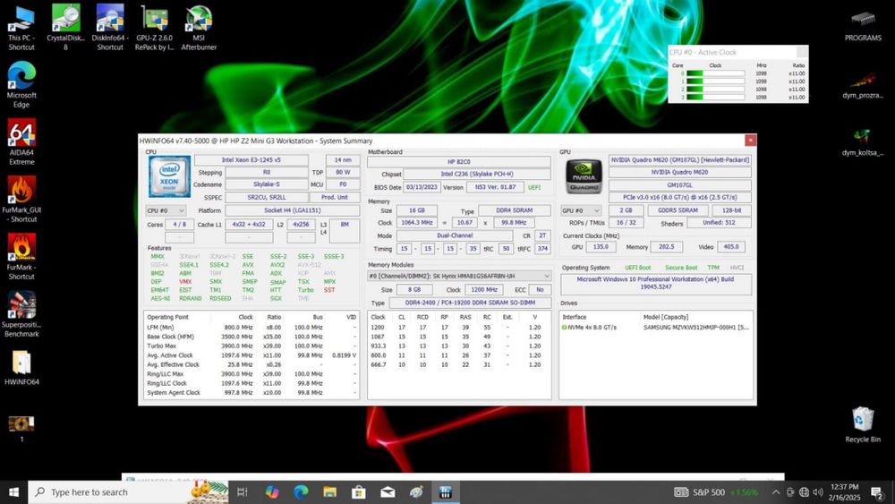Click the Dual-Channel memory mode field

coord(455,235)
